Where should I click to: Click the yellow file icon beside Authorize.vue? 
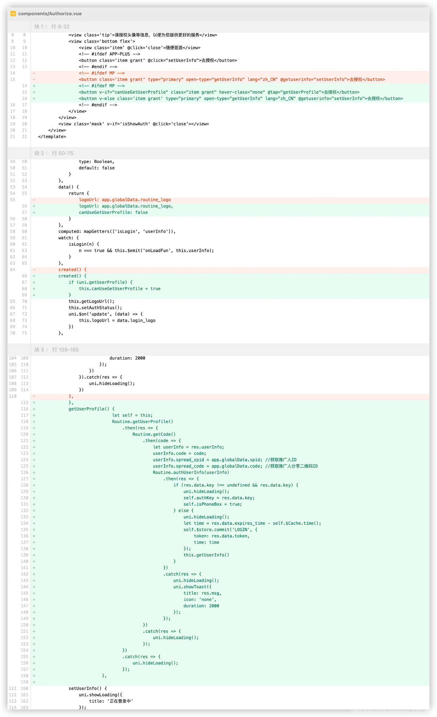13,14
